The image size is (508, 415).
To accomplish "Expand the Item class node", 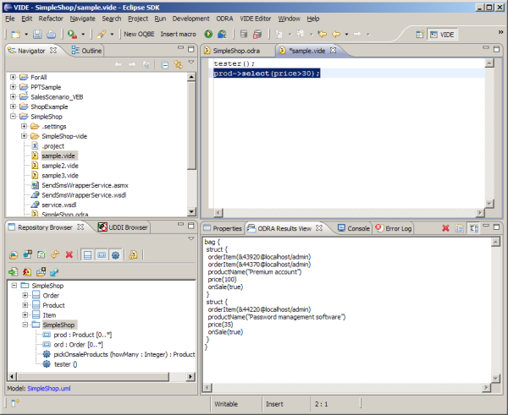I will coord(25,314).
